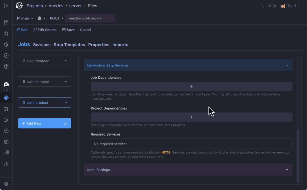The width and height of the screenshot is (307, 190).
Task: Click the pull requests branch icon
Action: tap(6, 109)
